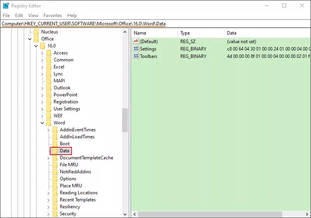Viewport: 311px width, 218px height.
Task: Select the 16.0 folder icon
Action: pyautogui.click(x=42, y=46)
